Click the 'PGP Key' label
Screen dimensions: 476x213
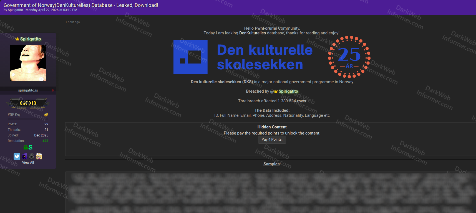pos(14,115)
